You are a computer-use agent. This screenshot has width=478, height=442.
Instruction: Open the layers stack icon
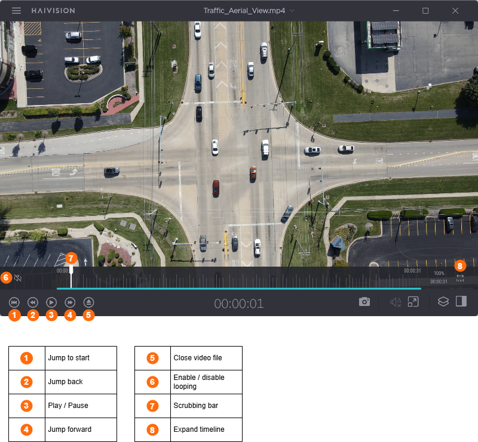[443, 302]
